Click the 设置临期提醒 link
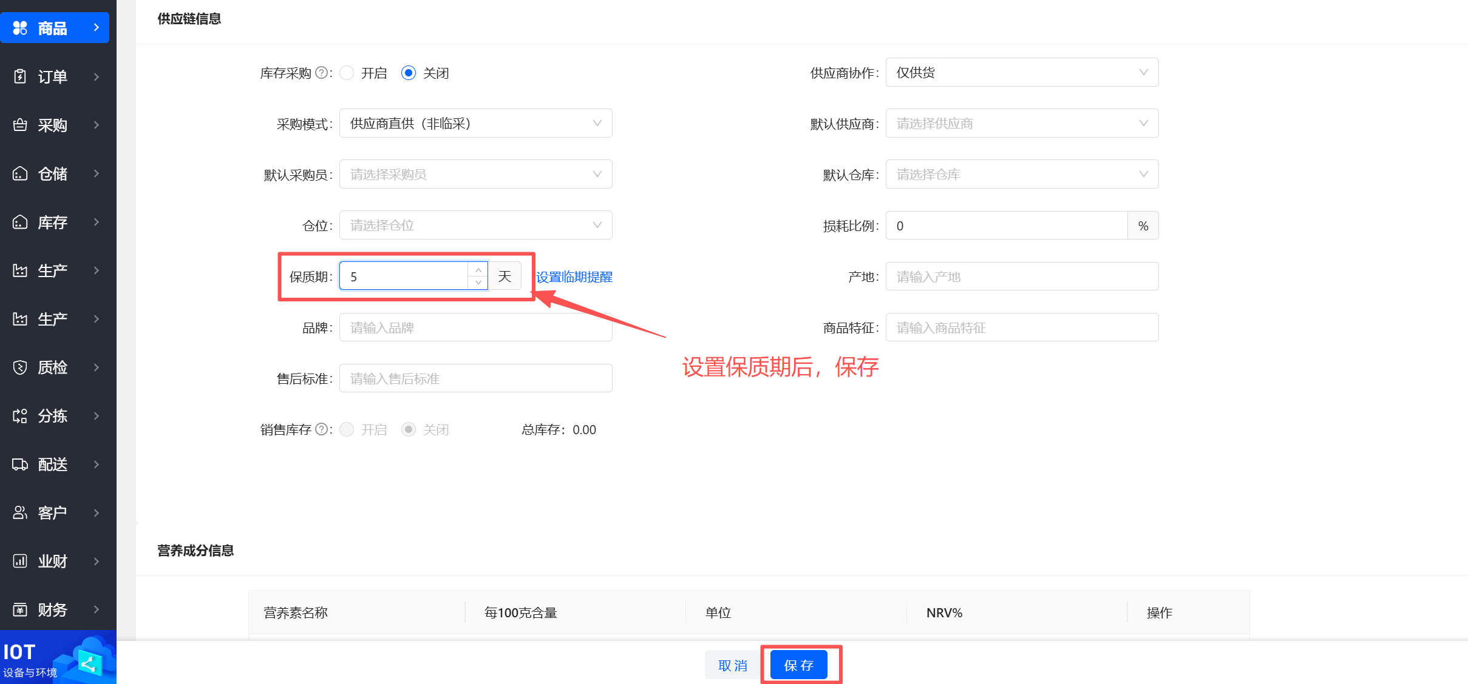Image resolution: width=1468 pixels, height=684 pixels. coord(574,277)
